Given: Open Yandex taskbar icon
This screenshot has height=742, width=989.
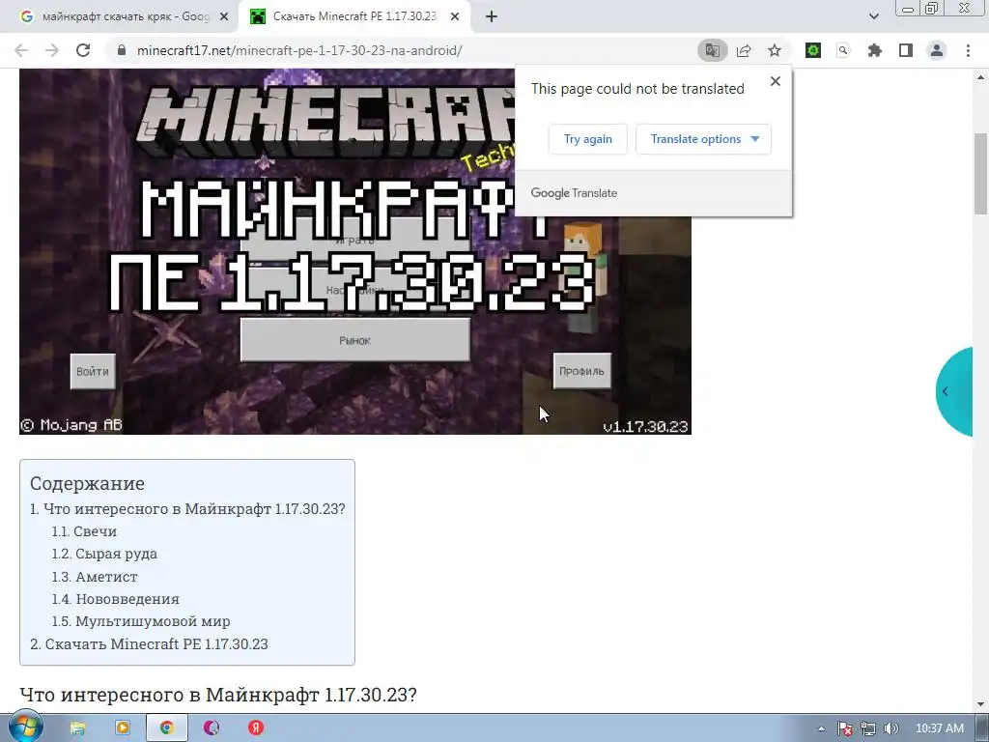Looking at the screenshot, I should 255,728.
